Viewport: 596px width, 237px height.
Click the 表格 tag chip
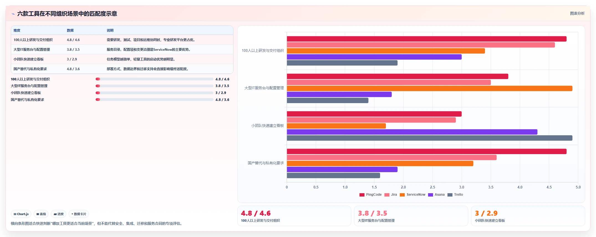click(x=41, y=214)
